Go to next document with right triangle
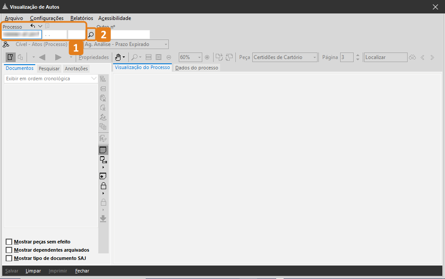Screen dimensions: 445x279 pyautogui.click(x=58, y=57)
